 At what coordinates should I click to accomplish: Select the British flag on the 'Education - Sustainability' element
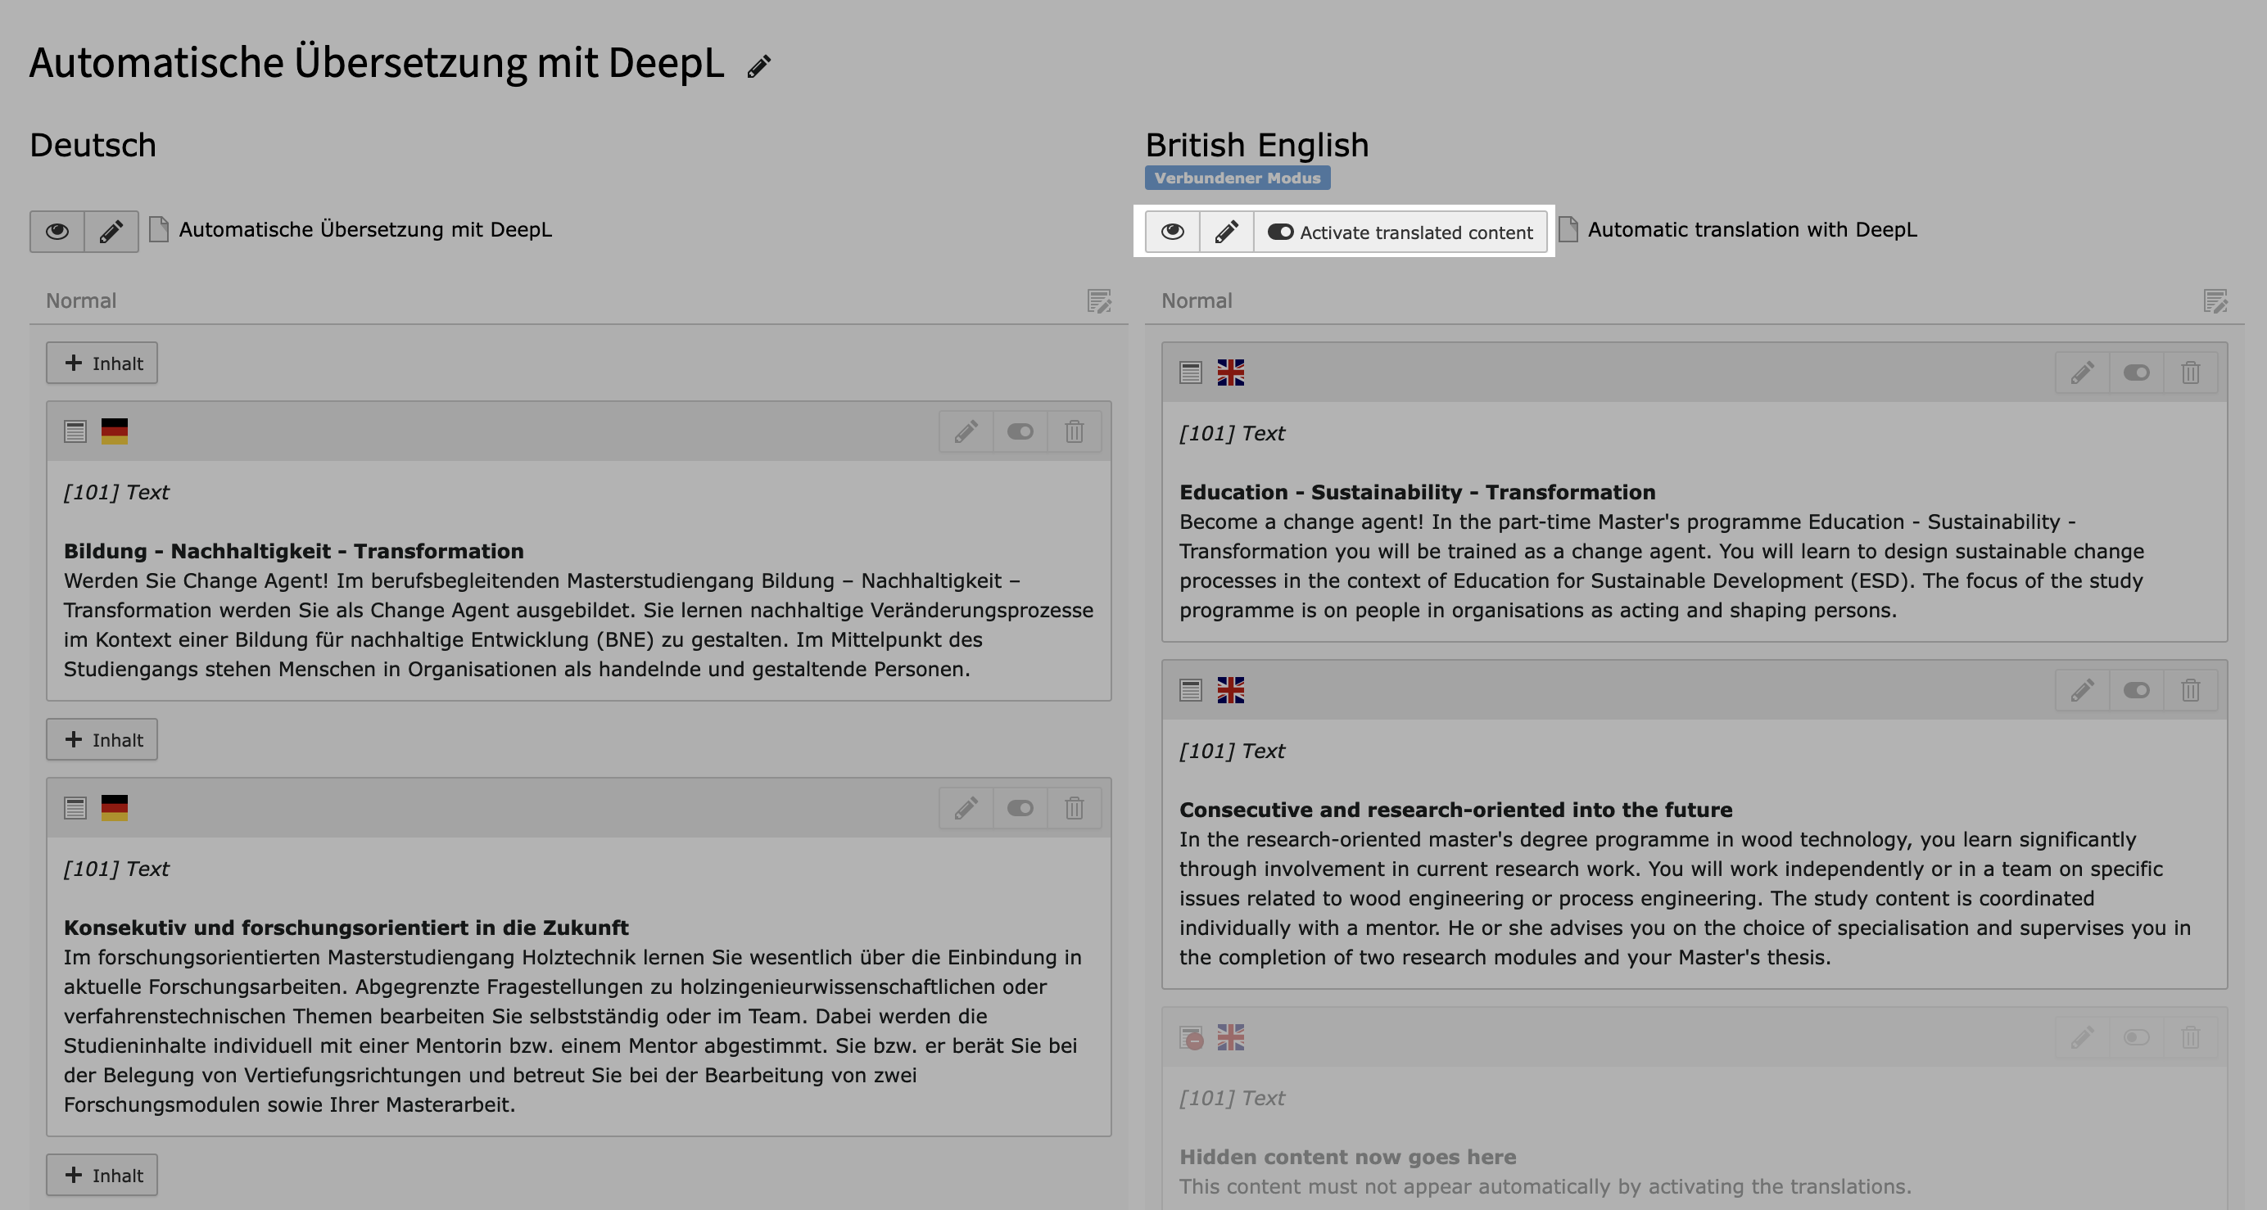coord(1231,372)
